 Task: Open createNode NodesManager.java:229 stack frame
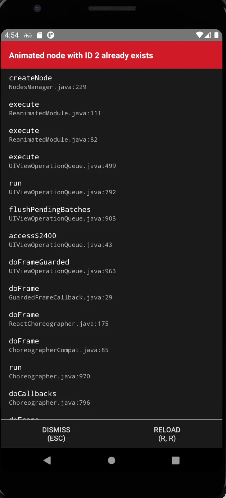pos(112,82)
